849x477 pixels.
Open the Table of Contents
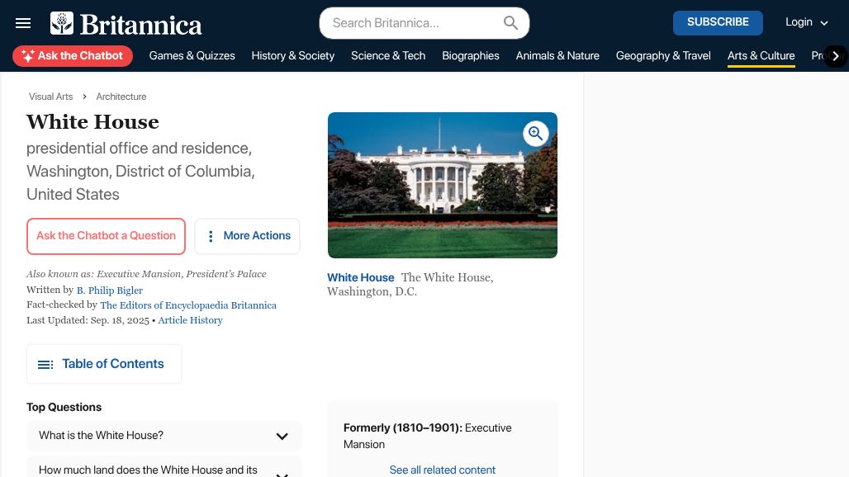(104, 364)
